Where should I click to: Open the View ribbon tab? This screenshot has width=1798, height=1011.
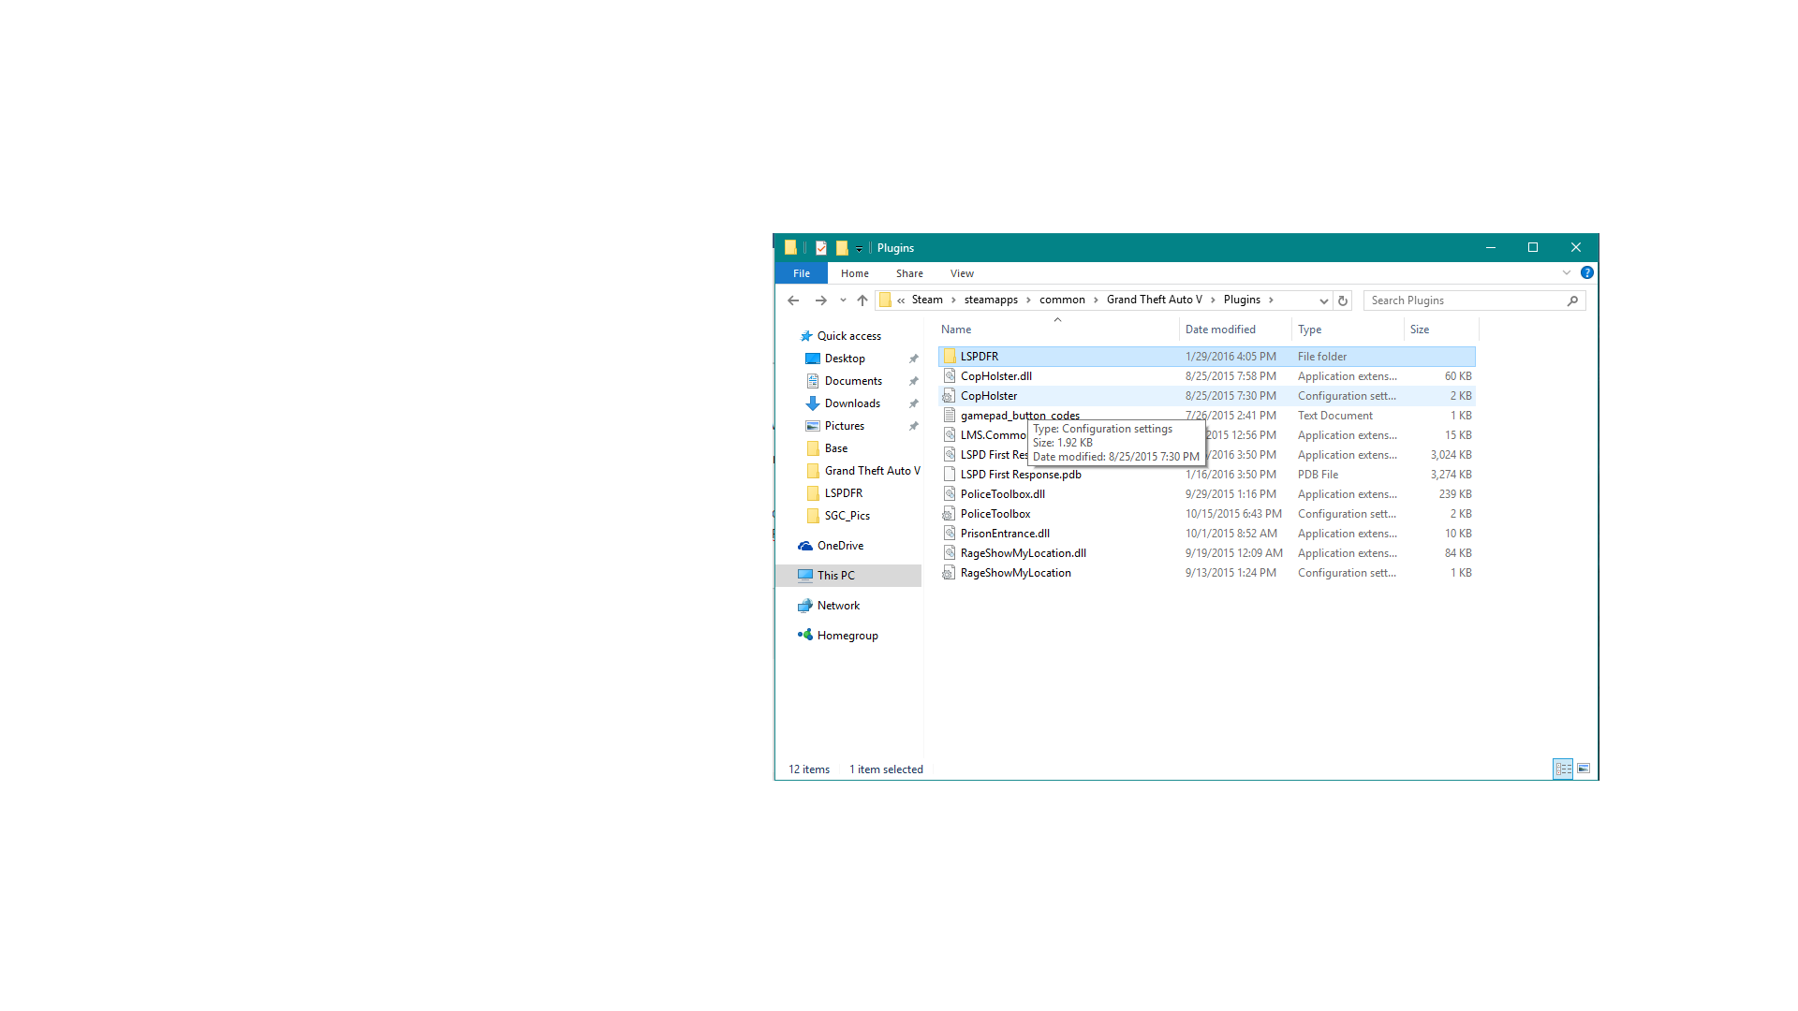tap(962, 273)
